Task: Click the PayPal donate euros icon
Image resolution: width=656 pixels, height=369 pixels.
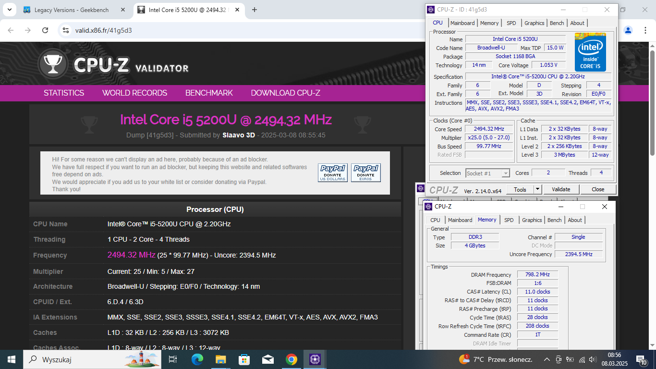Action: [x=366, y=172]
